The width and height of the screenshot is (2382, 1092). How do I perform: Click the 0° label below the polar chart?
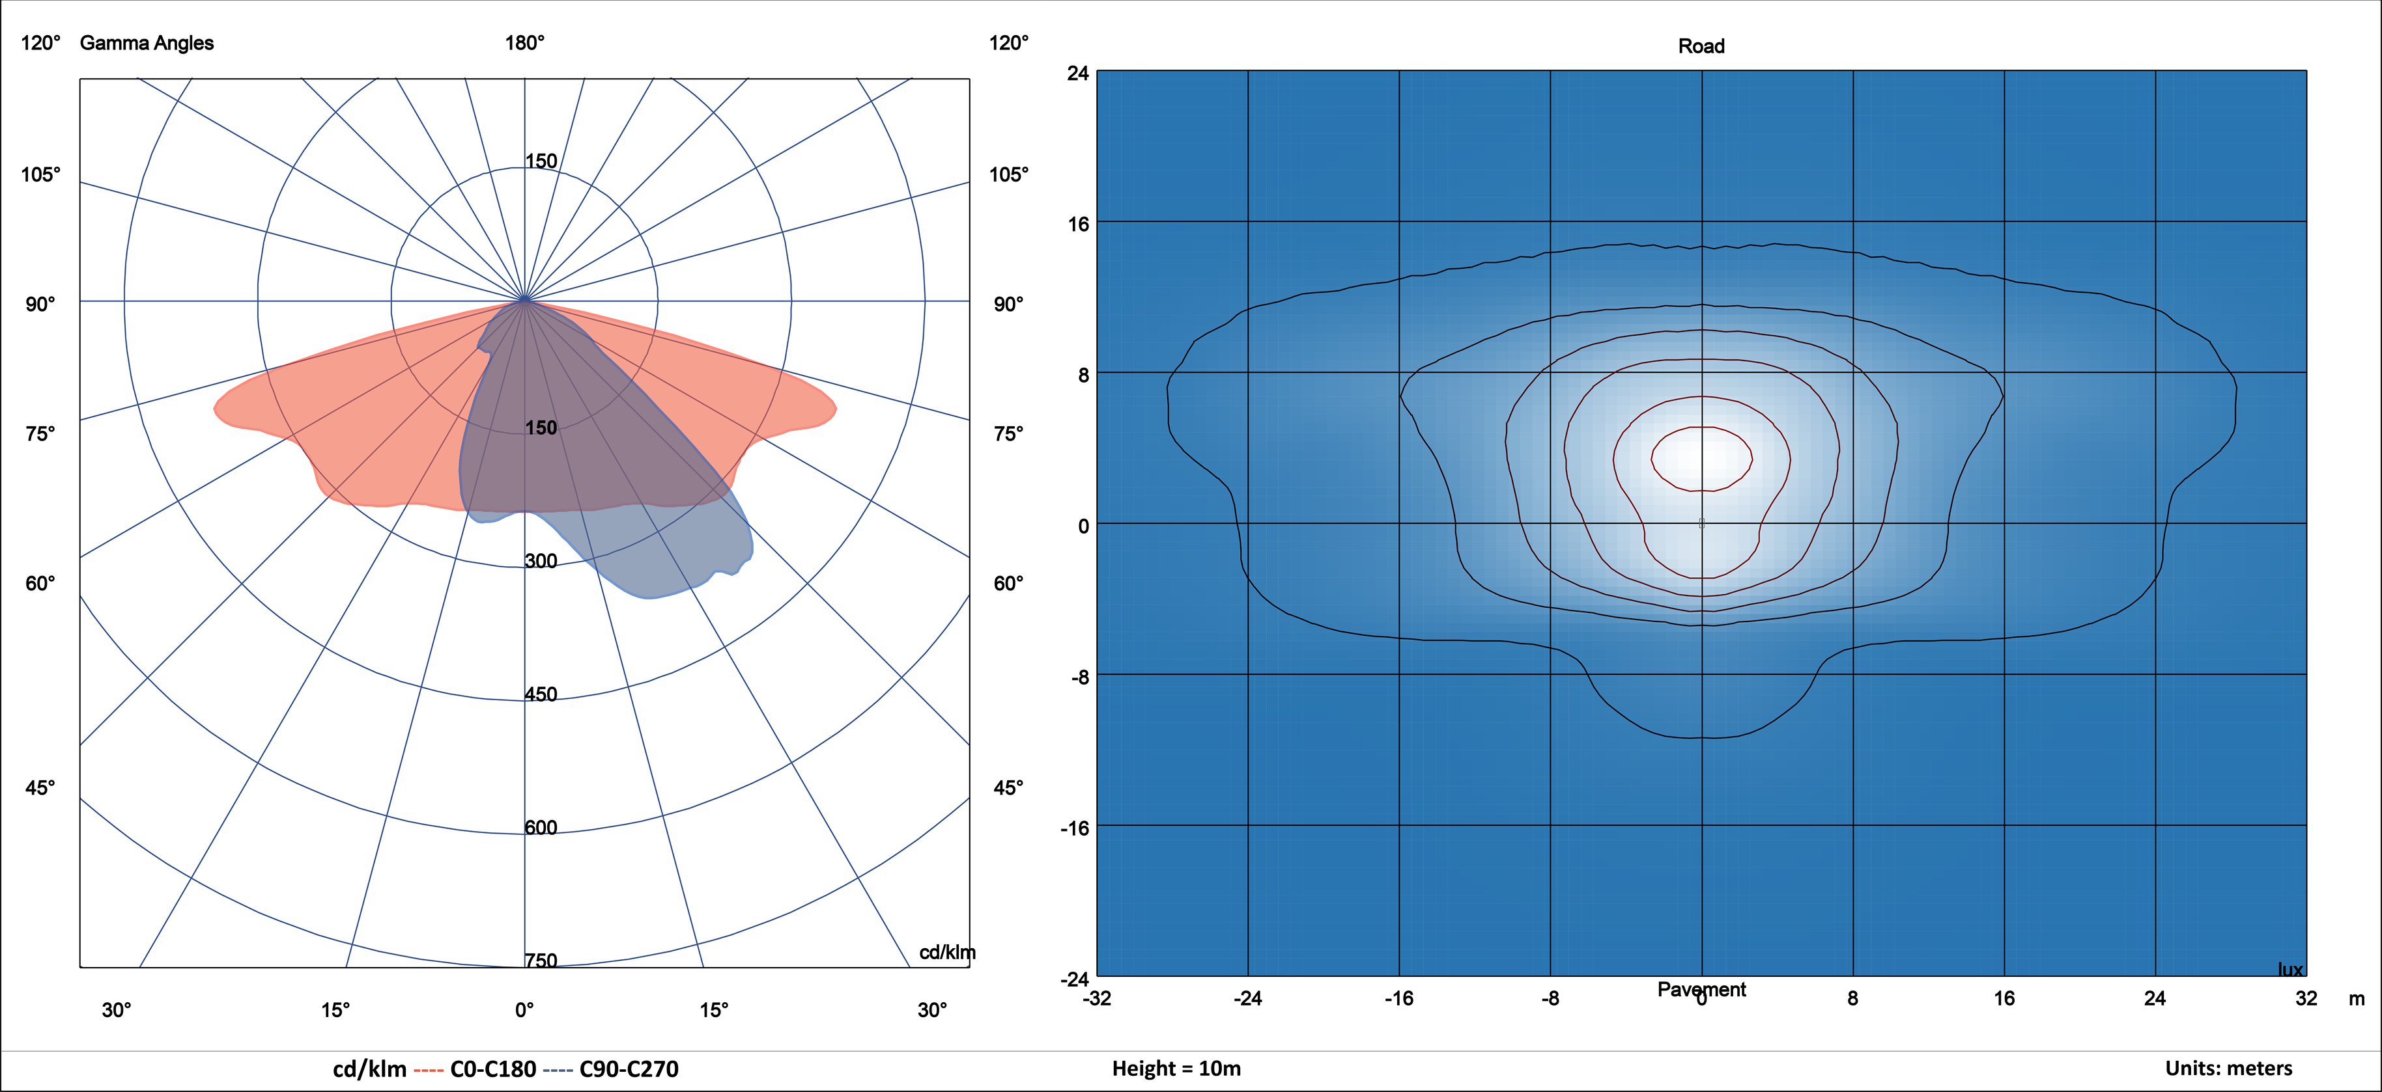524,1010
